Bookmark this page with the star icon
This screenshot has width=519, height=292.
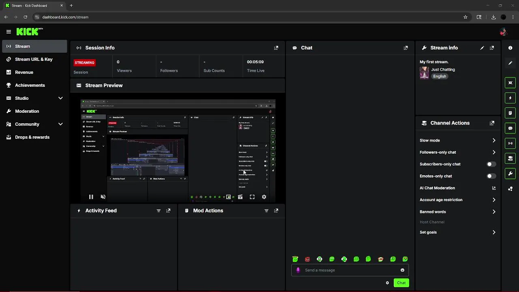coord(465,17)
